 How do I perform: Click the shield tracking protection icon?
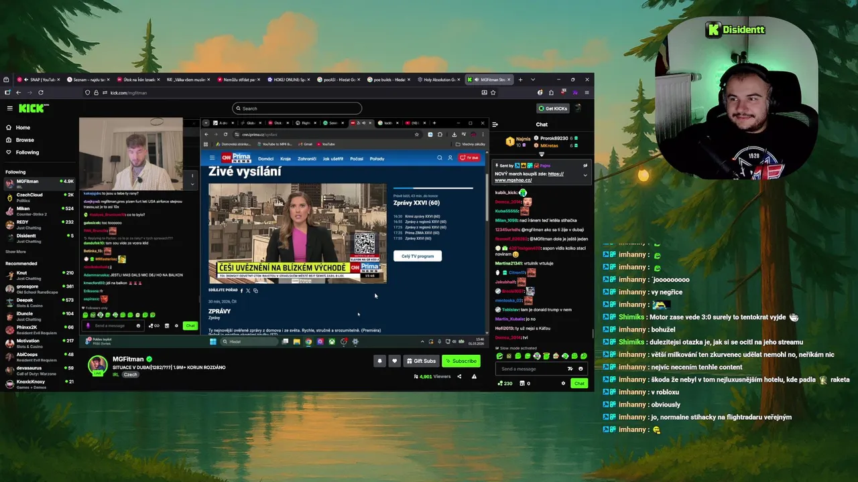[x=87, y=92]
